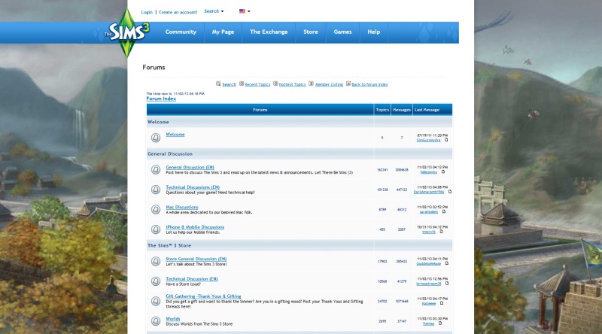The image size is (602, 334).
Task: Click folder icon beside iPhone & Mobile Discussions
Action: pos(156,229)
